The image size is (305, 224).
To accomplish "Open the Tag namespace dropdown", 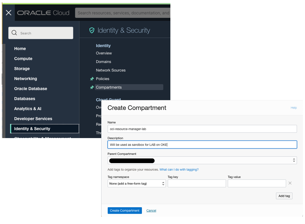I will click(136, 183).
